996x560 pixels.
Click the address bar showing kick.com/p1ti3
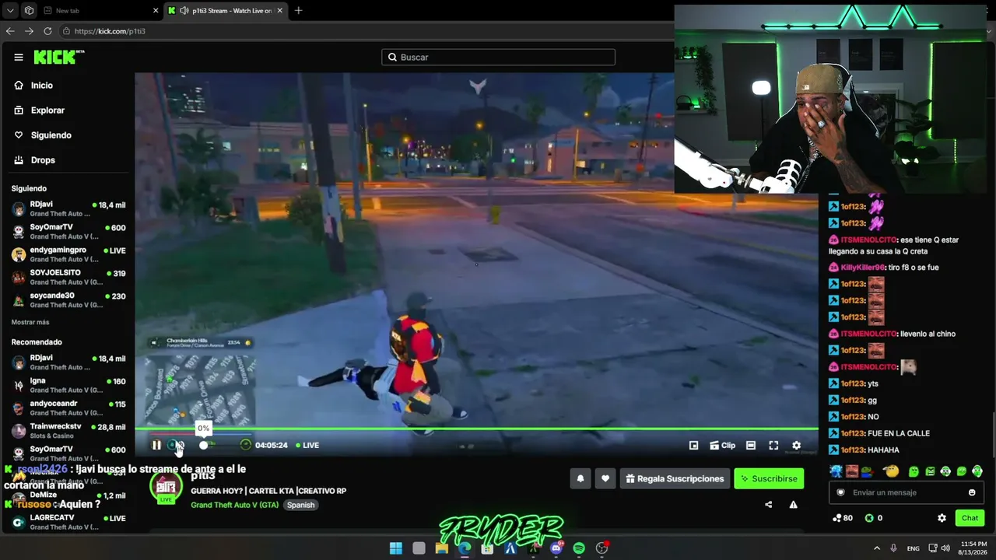[x=366, y=31]
